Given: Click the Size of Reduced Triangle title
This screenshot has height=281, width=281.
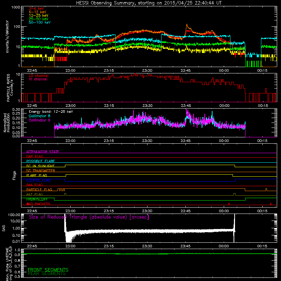Looking at the screenshot, I should coord(89,217).
